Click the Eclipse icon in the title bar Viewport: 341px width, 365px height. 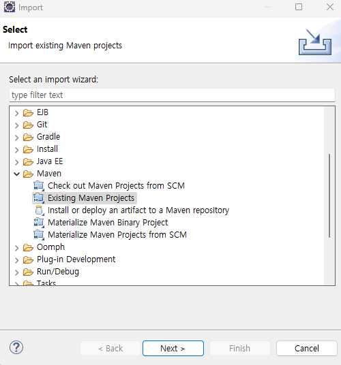pos(10,7)
